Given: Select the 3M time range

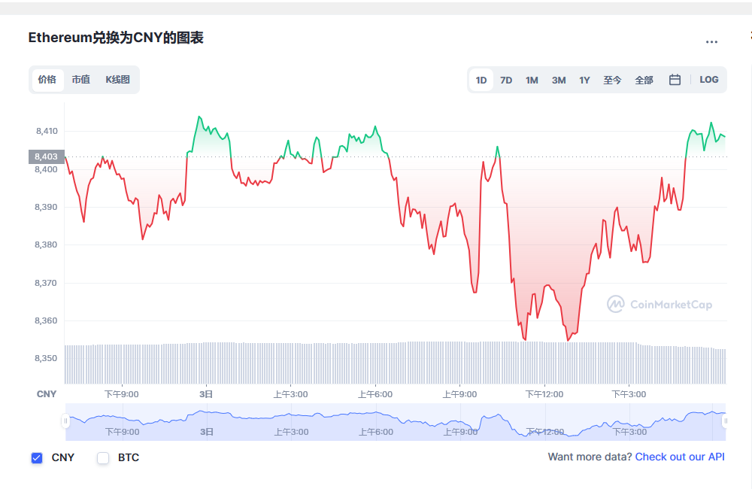Looking at the screenshot, I should coord(559,80).
